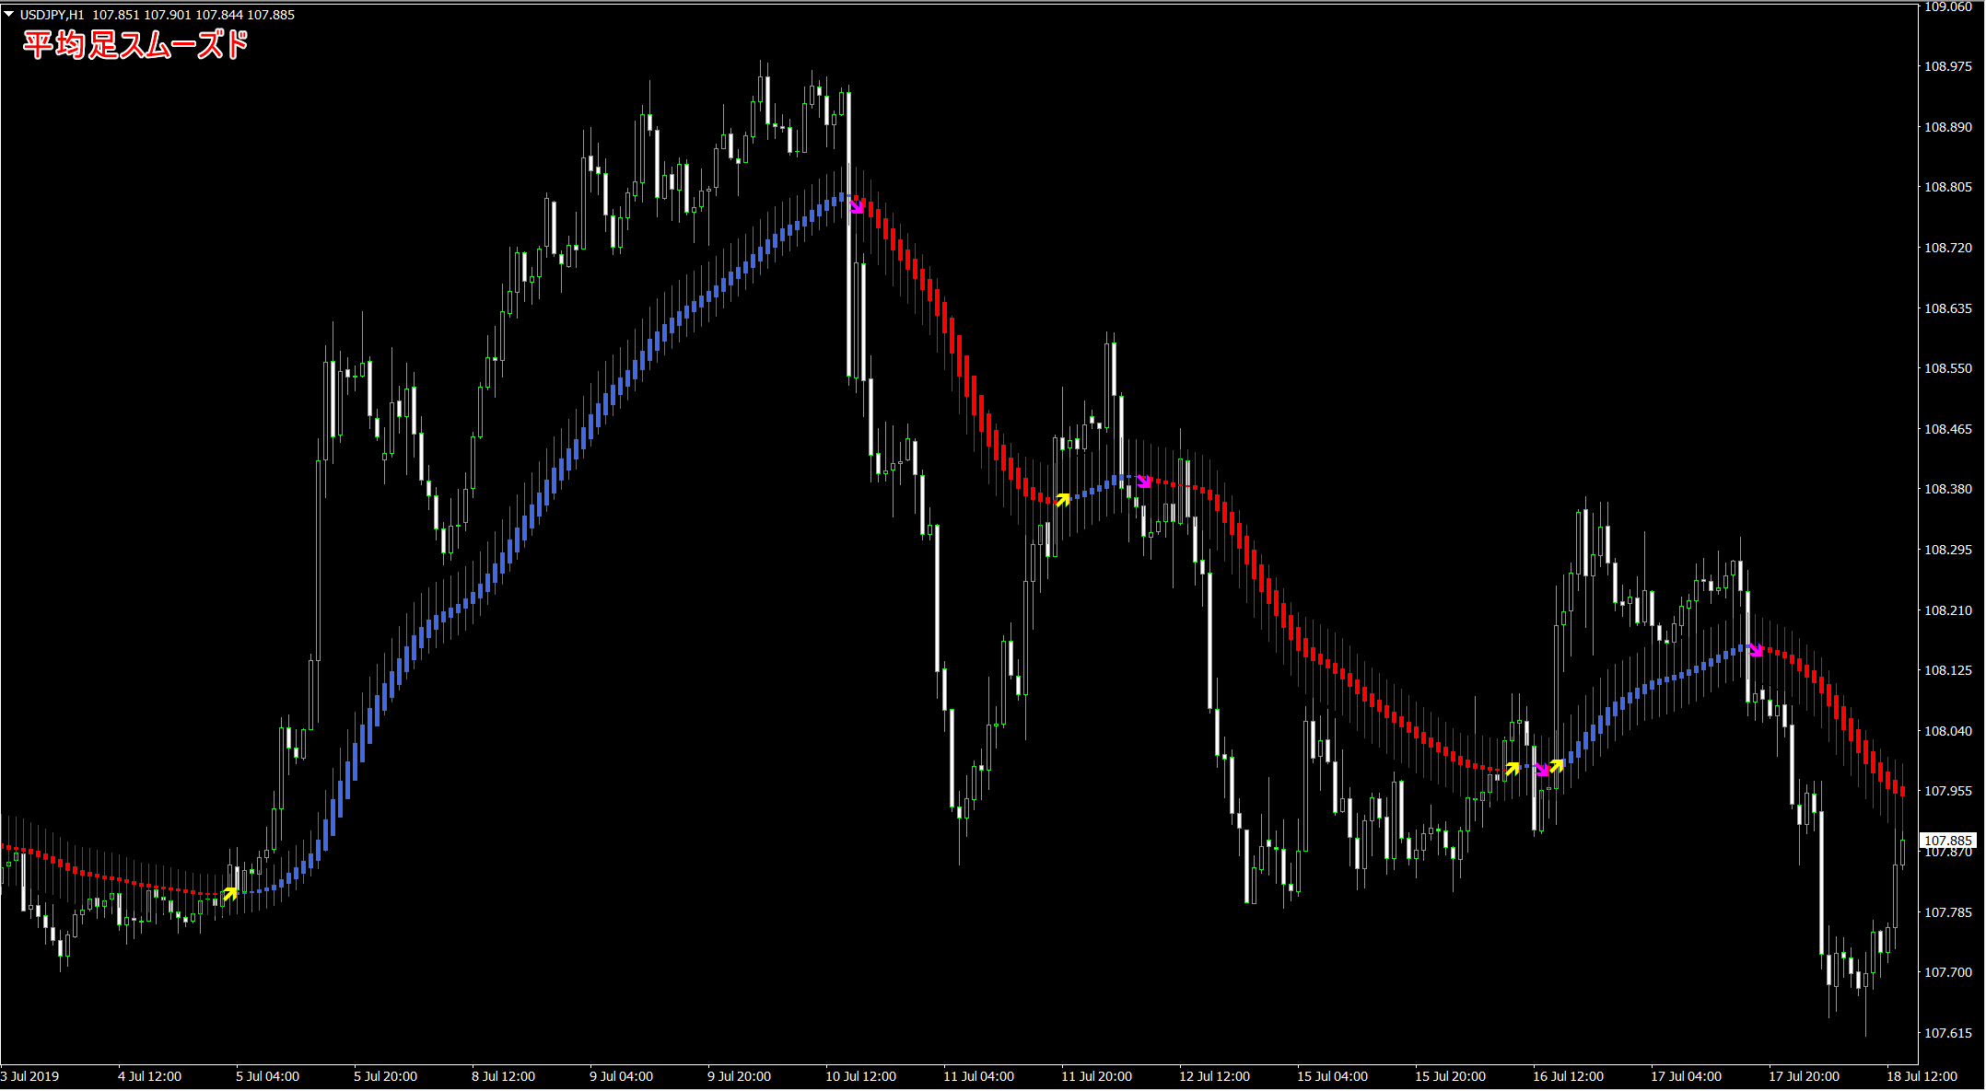
Task: Click the 10 Jul 12:00 time label
Action: [860, 1076]
